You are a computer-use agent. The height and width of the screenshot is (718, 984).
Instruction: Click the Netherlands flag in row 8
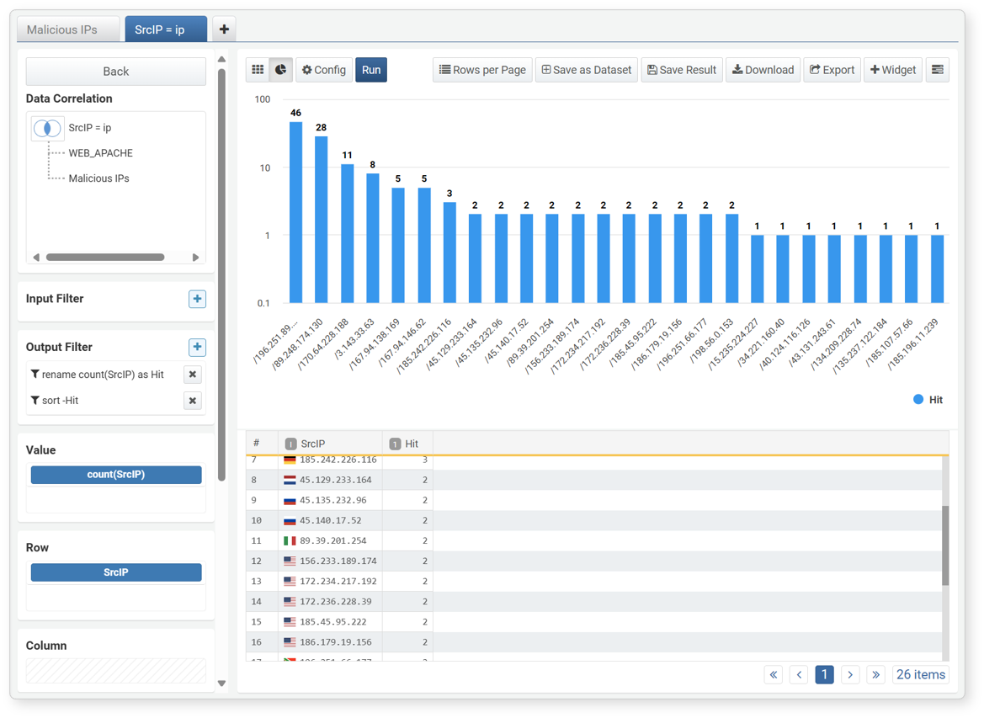click(290, 480)
